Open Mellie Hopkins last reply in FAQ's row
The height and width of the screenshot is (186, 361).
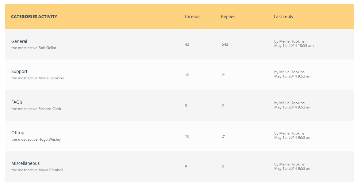point(289,103)
